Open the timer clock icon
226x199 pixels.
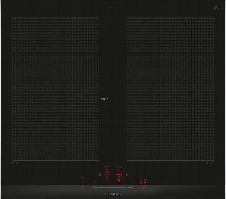143,187
